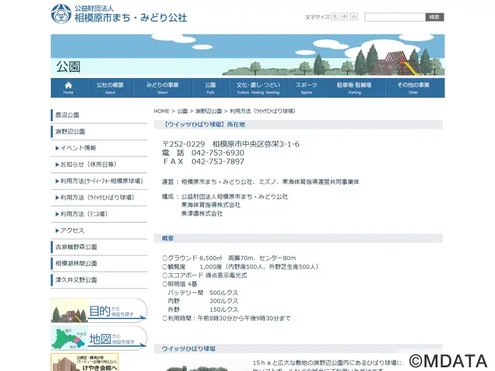This screenshot has width=495, height=371.
Task: Open the 文化・癒し・つどい menu item
Action: coord(258,88)
